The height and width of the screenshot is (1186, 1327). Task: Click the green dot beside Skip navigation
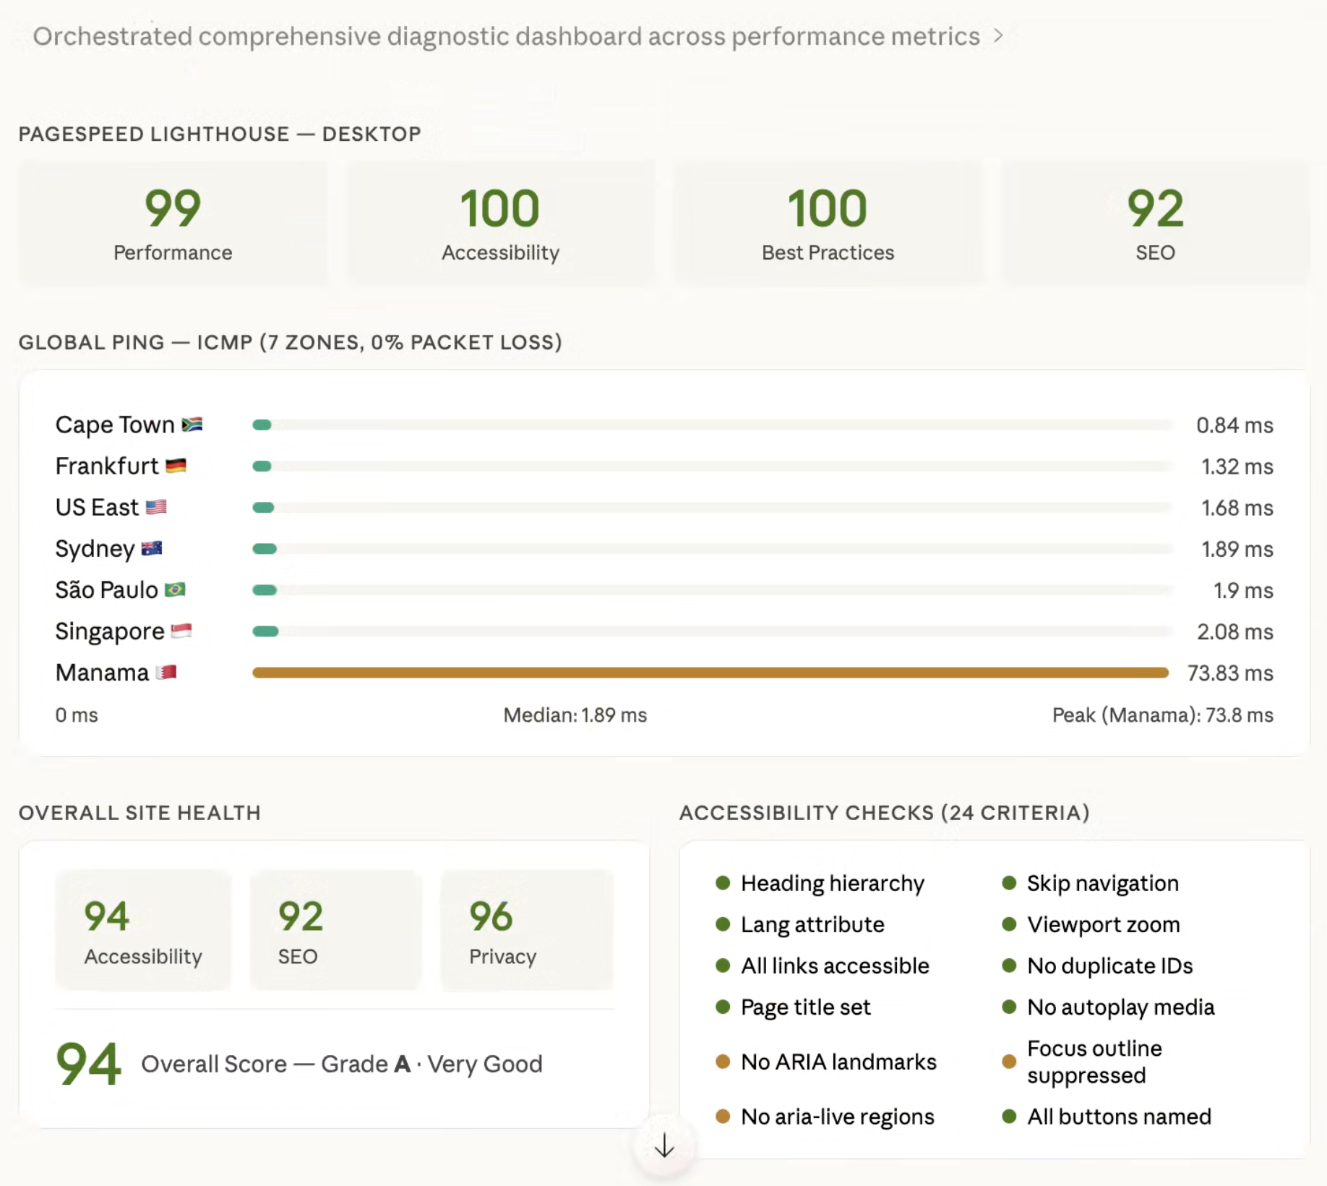point(1010,883)
